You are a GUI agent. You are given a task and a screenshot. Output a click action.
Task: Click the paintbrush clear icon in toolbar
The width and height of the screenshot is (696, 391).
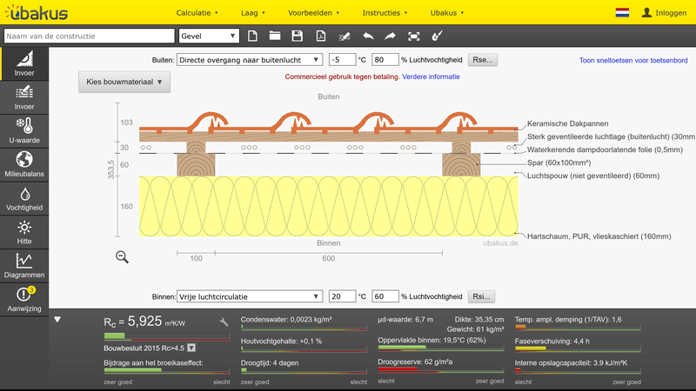(x=438, y=36)
